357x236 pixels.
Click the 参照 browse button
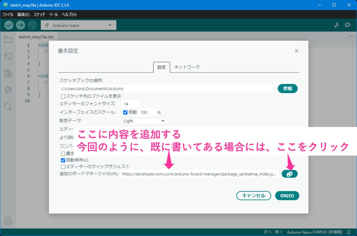[x=288, y=88]
